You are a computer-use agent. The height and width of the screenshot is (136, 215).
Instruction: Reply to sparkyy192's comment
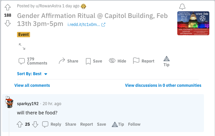click(x=52, y=124)
